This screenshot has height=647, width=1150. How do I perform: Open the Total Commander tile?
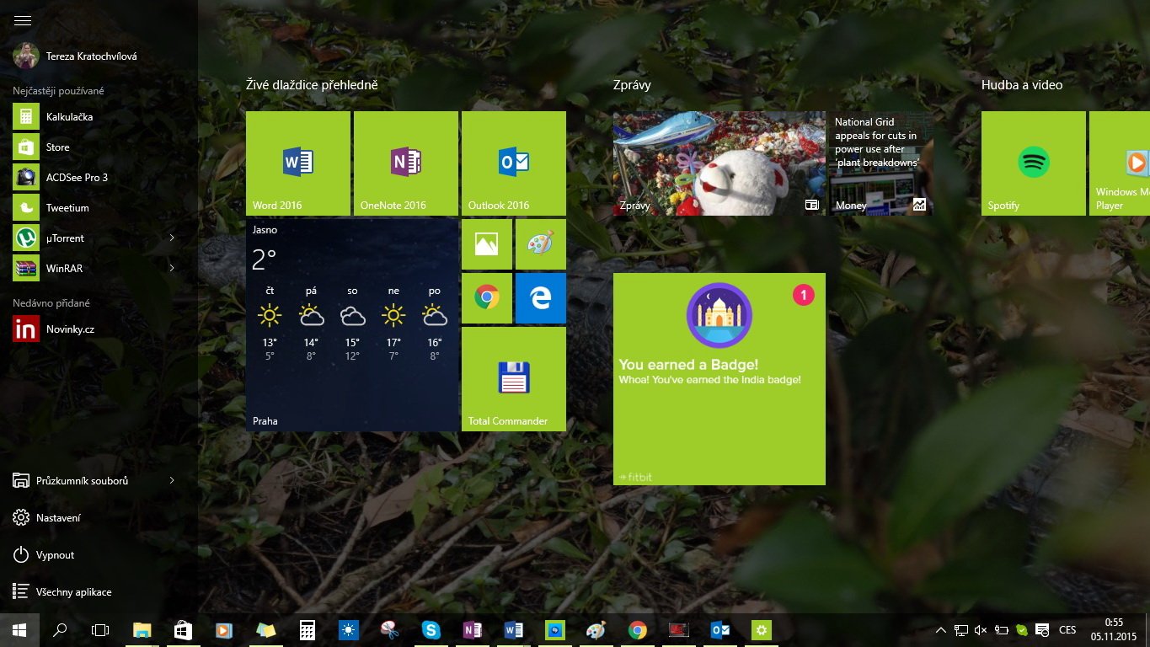click(514, 379)
